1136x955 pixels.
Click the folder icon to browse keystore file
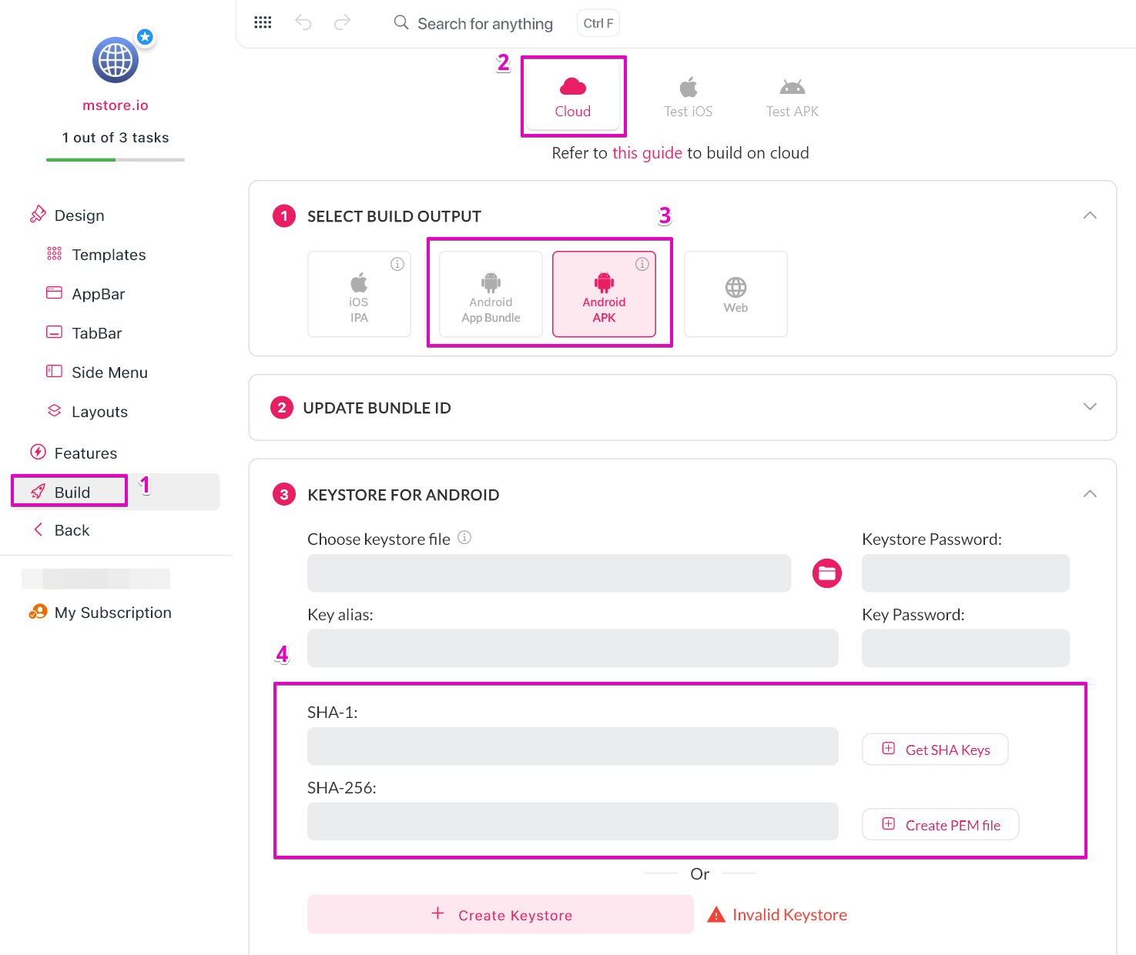826,573
